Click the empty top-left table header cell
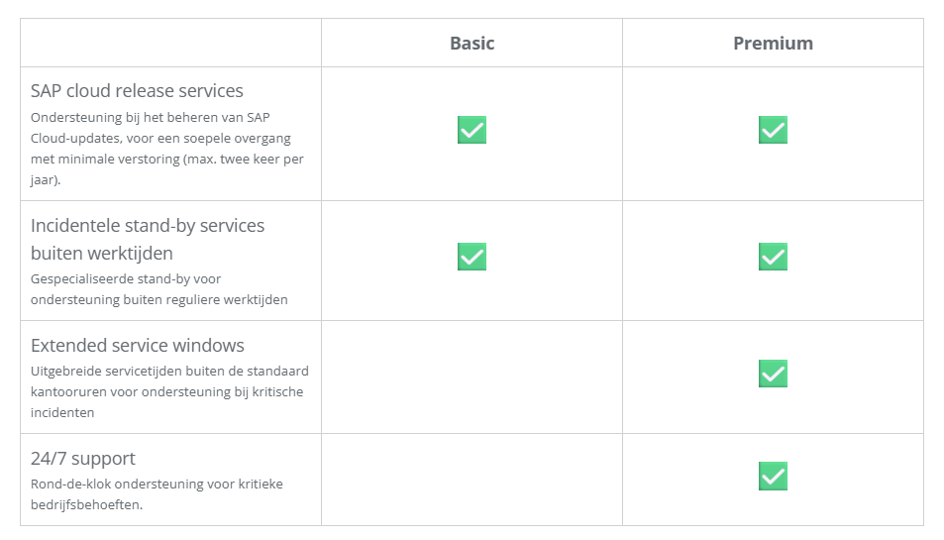Image resolution: width=944 pixels, height=540 pixels. (171, 43)
